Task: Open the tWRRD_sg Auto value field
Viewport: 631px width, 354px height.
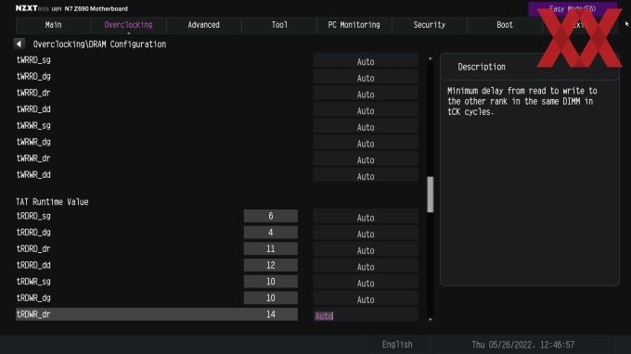Action: coord(366,61)
